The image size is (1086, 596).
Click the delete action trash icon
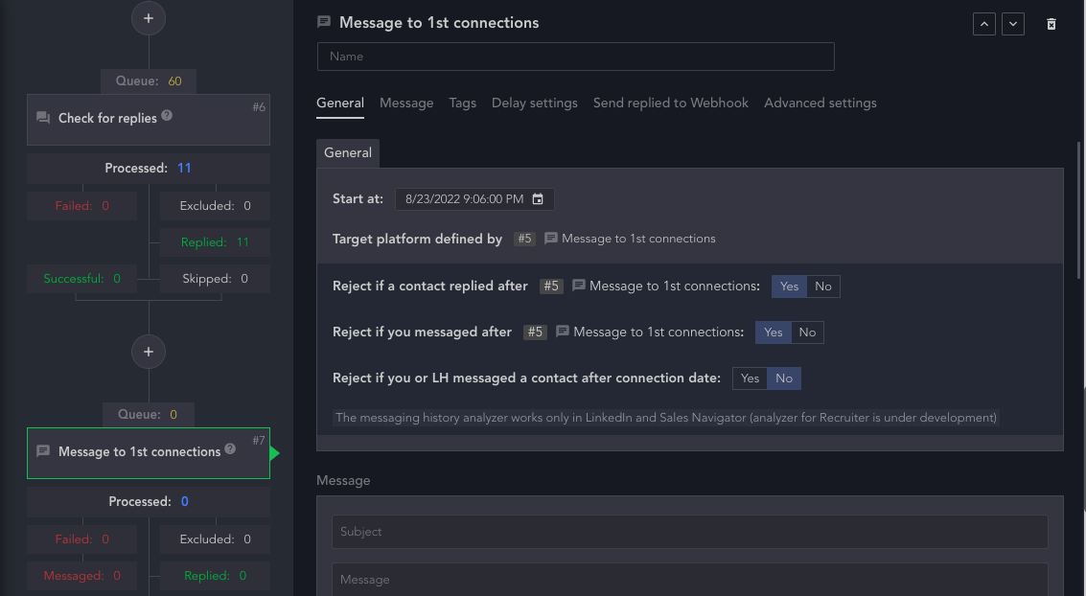[x=1051, y=24]
